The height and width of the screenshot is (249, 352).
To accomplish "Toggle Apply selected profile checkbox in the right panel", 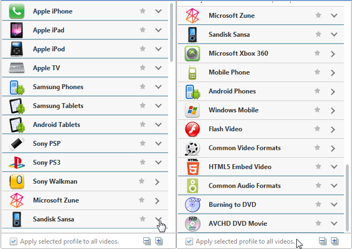I will click(x=189, y=241).
